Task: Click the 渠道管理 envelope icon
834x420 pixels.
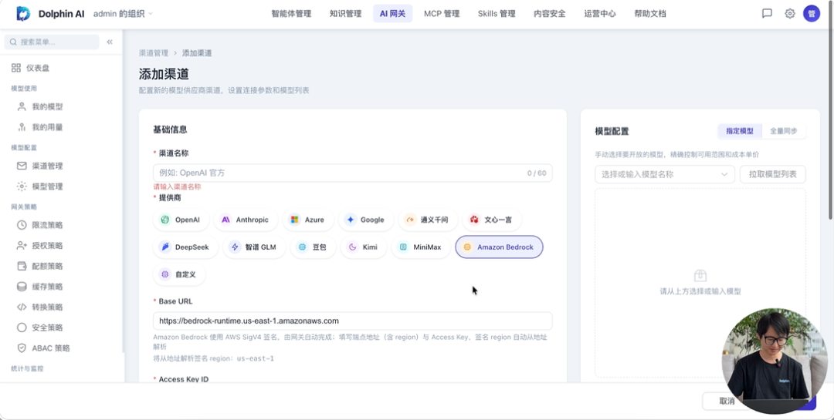Action: click(22, 166)
